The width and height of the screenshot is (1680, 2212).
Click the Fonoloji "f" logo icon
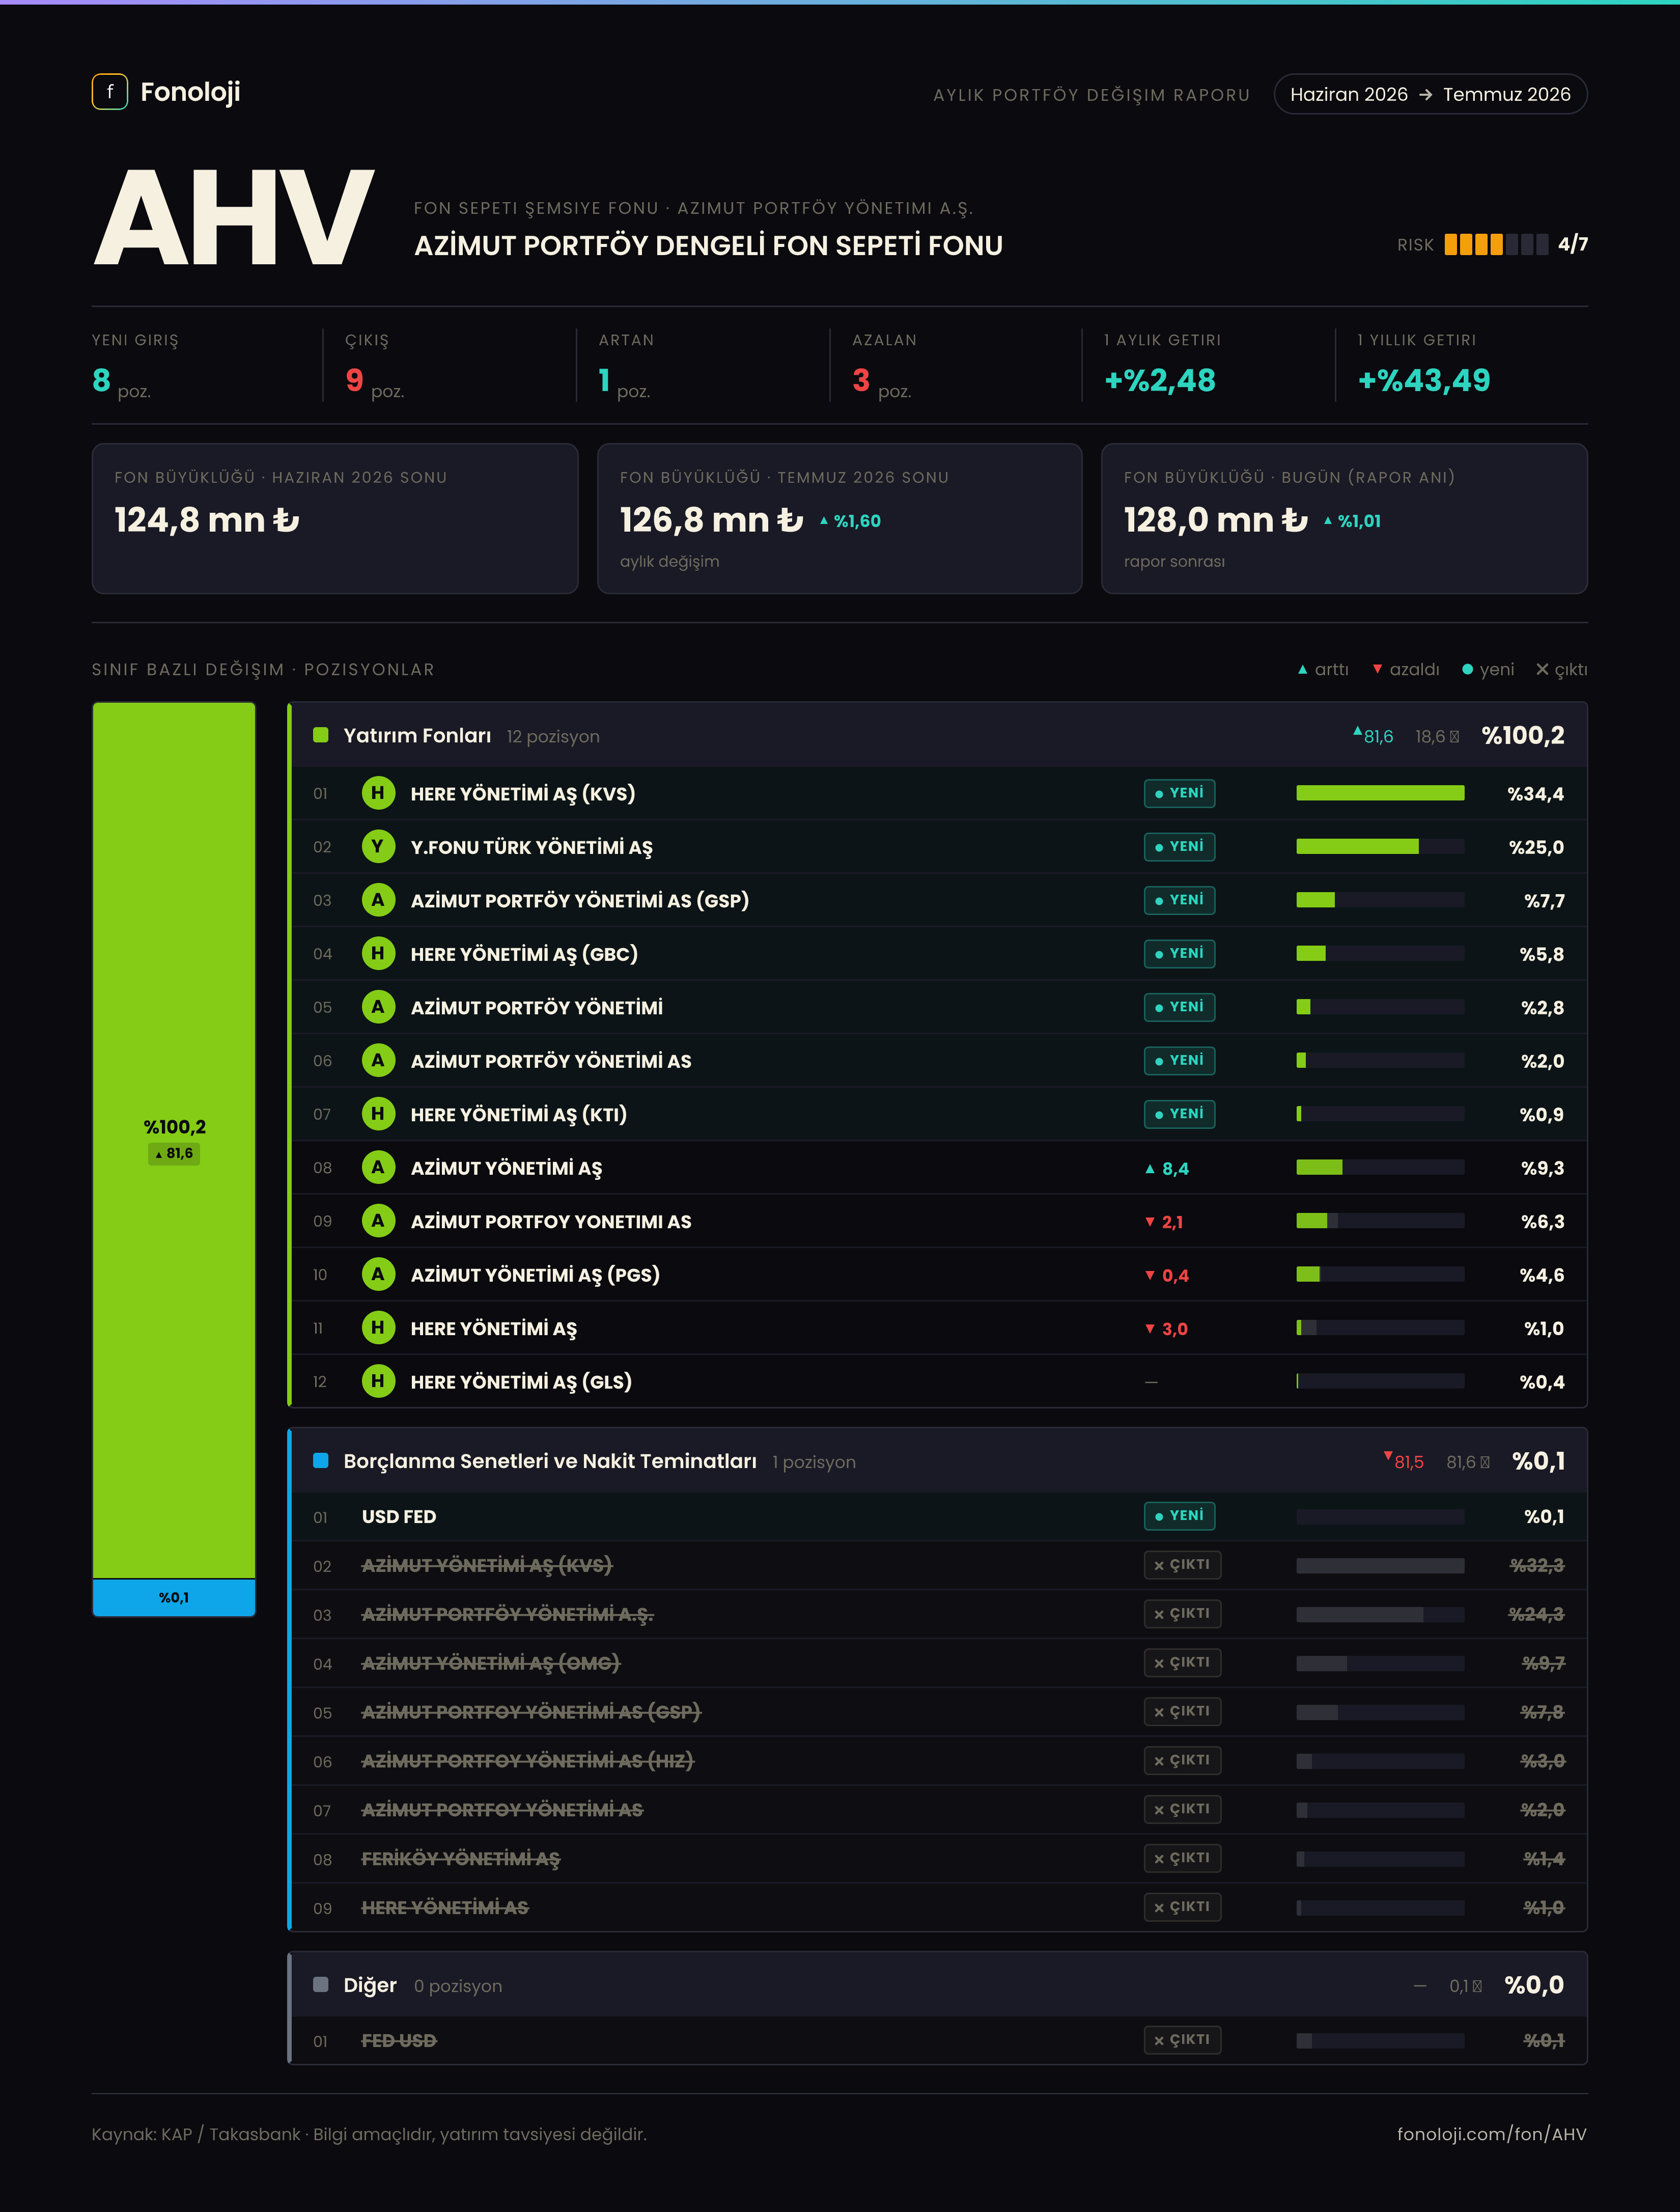click(110, 91)
